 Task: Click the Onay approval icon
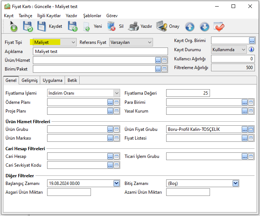pos(162,26)
